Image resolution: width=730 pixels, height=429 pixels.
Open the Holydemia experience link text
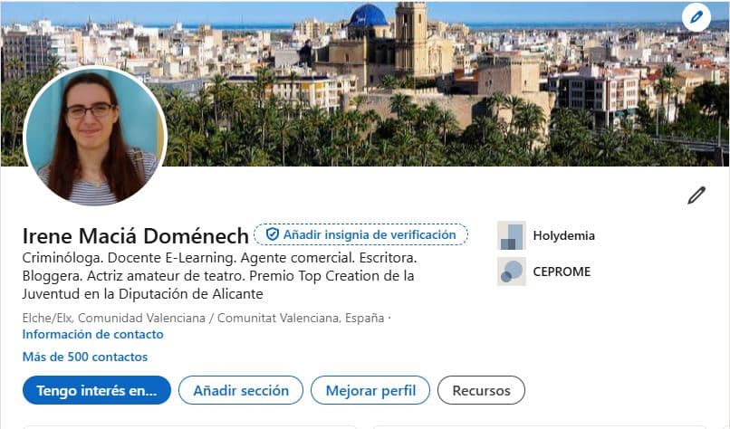pos(563,235)
